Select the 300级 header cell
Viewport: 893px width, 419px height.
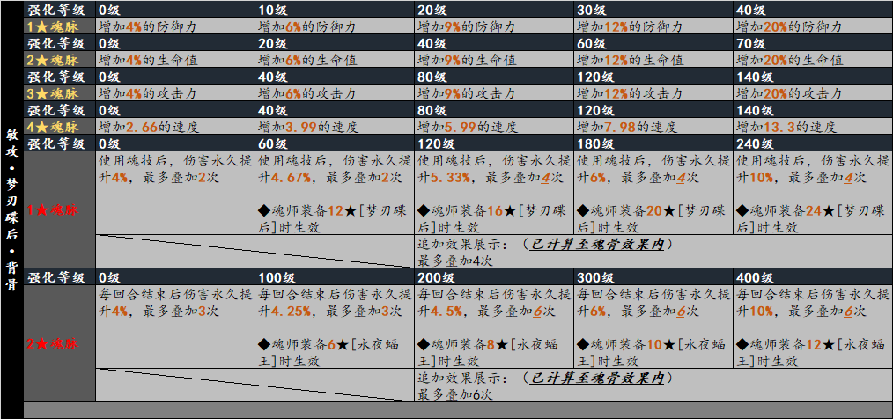(x=653, y=278)
